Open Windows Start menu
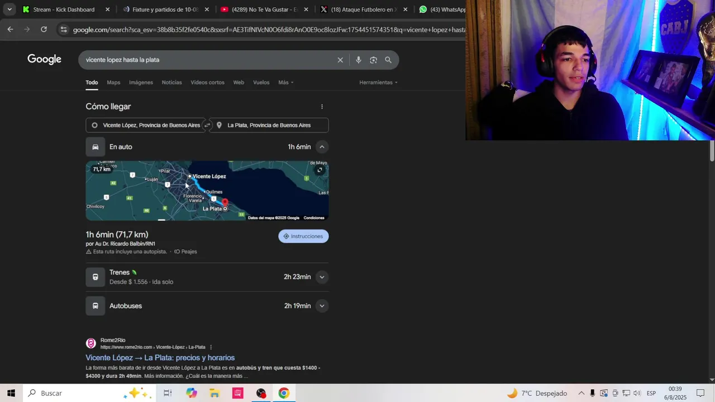The width and height of the screenshot is (715, 402). pos(11,393)
